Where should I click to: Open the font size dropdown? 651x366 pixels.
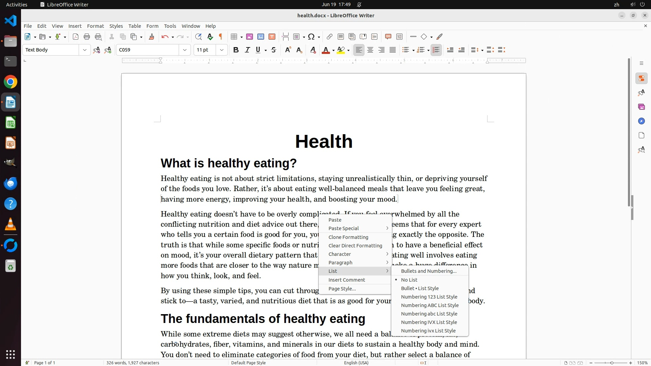click(x=222, y=50)
